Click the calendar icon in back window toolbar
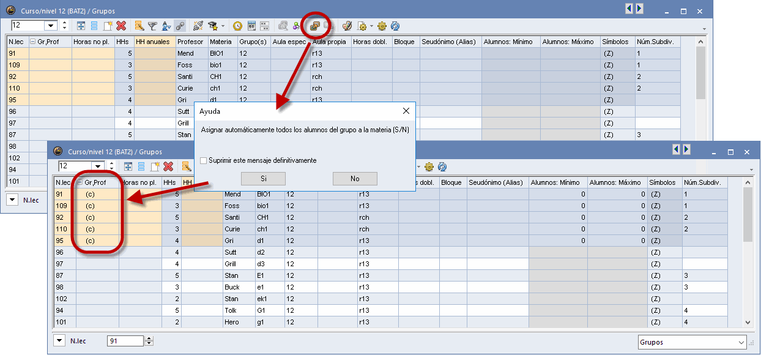The width and height of the screenshot is (761, 355). (x=251, y=26)
